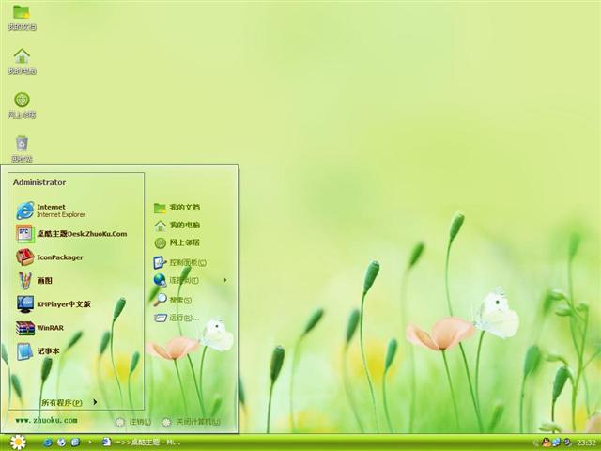The width and height of the screenshot is (601, 451).
Task: Expand 所有程序(P) all programs
Action: pyautogui.click(x=62, y=403)
